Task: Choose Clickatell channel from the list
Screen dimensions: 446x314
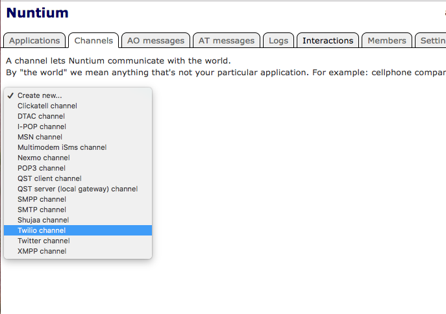Action: [x=78, y=106]
